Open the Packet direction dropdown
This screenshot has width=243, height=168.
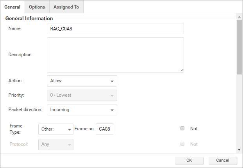tap(82, 110)
